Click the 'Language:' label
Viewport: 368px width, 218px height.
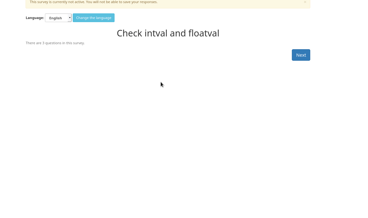coord(35,18)
